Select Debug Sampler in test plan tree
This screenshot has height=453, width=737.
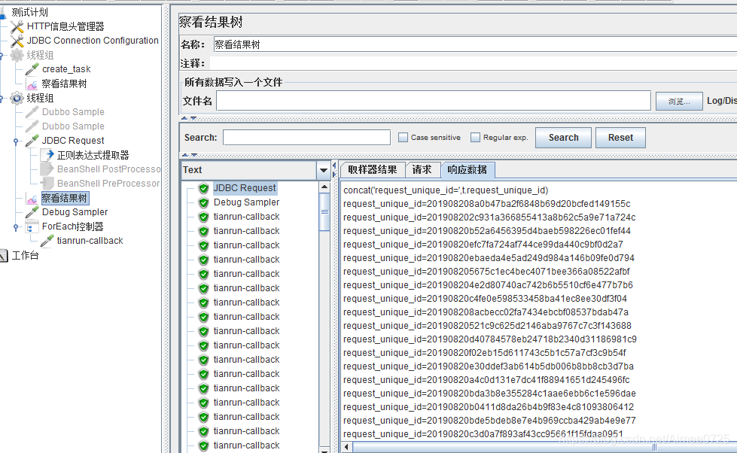point(75,212)
